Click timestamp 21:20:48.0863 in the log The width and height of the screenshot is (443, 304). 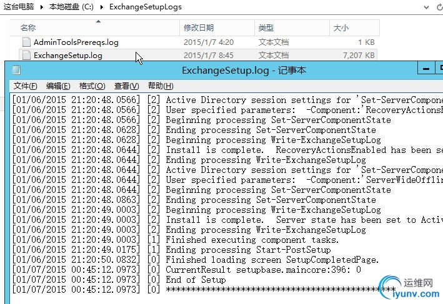[x=106, y=200]
